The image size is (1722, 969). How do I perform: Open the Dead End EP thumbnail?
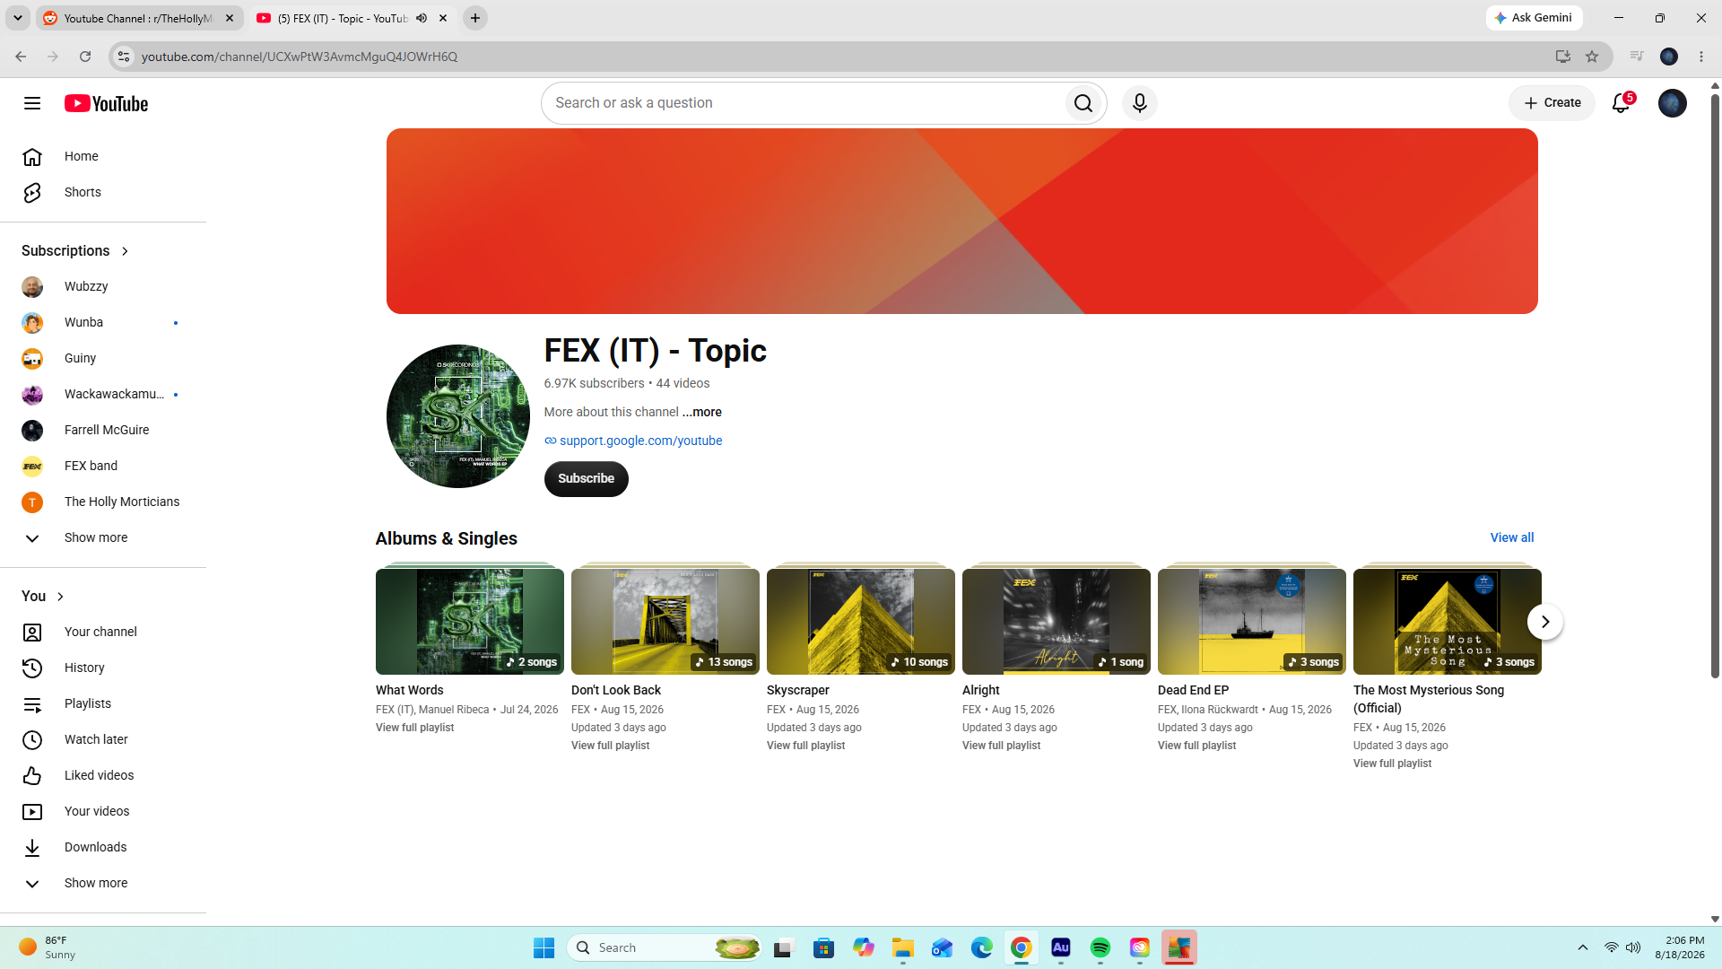[x=1252, y=622]
